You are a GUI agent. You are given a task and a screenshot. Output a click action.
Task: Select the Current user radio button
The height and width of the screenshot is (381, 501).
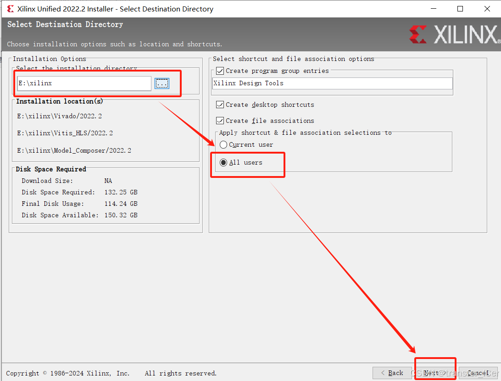[223, 145]
